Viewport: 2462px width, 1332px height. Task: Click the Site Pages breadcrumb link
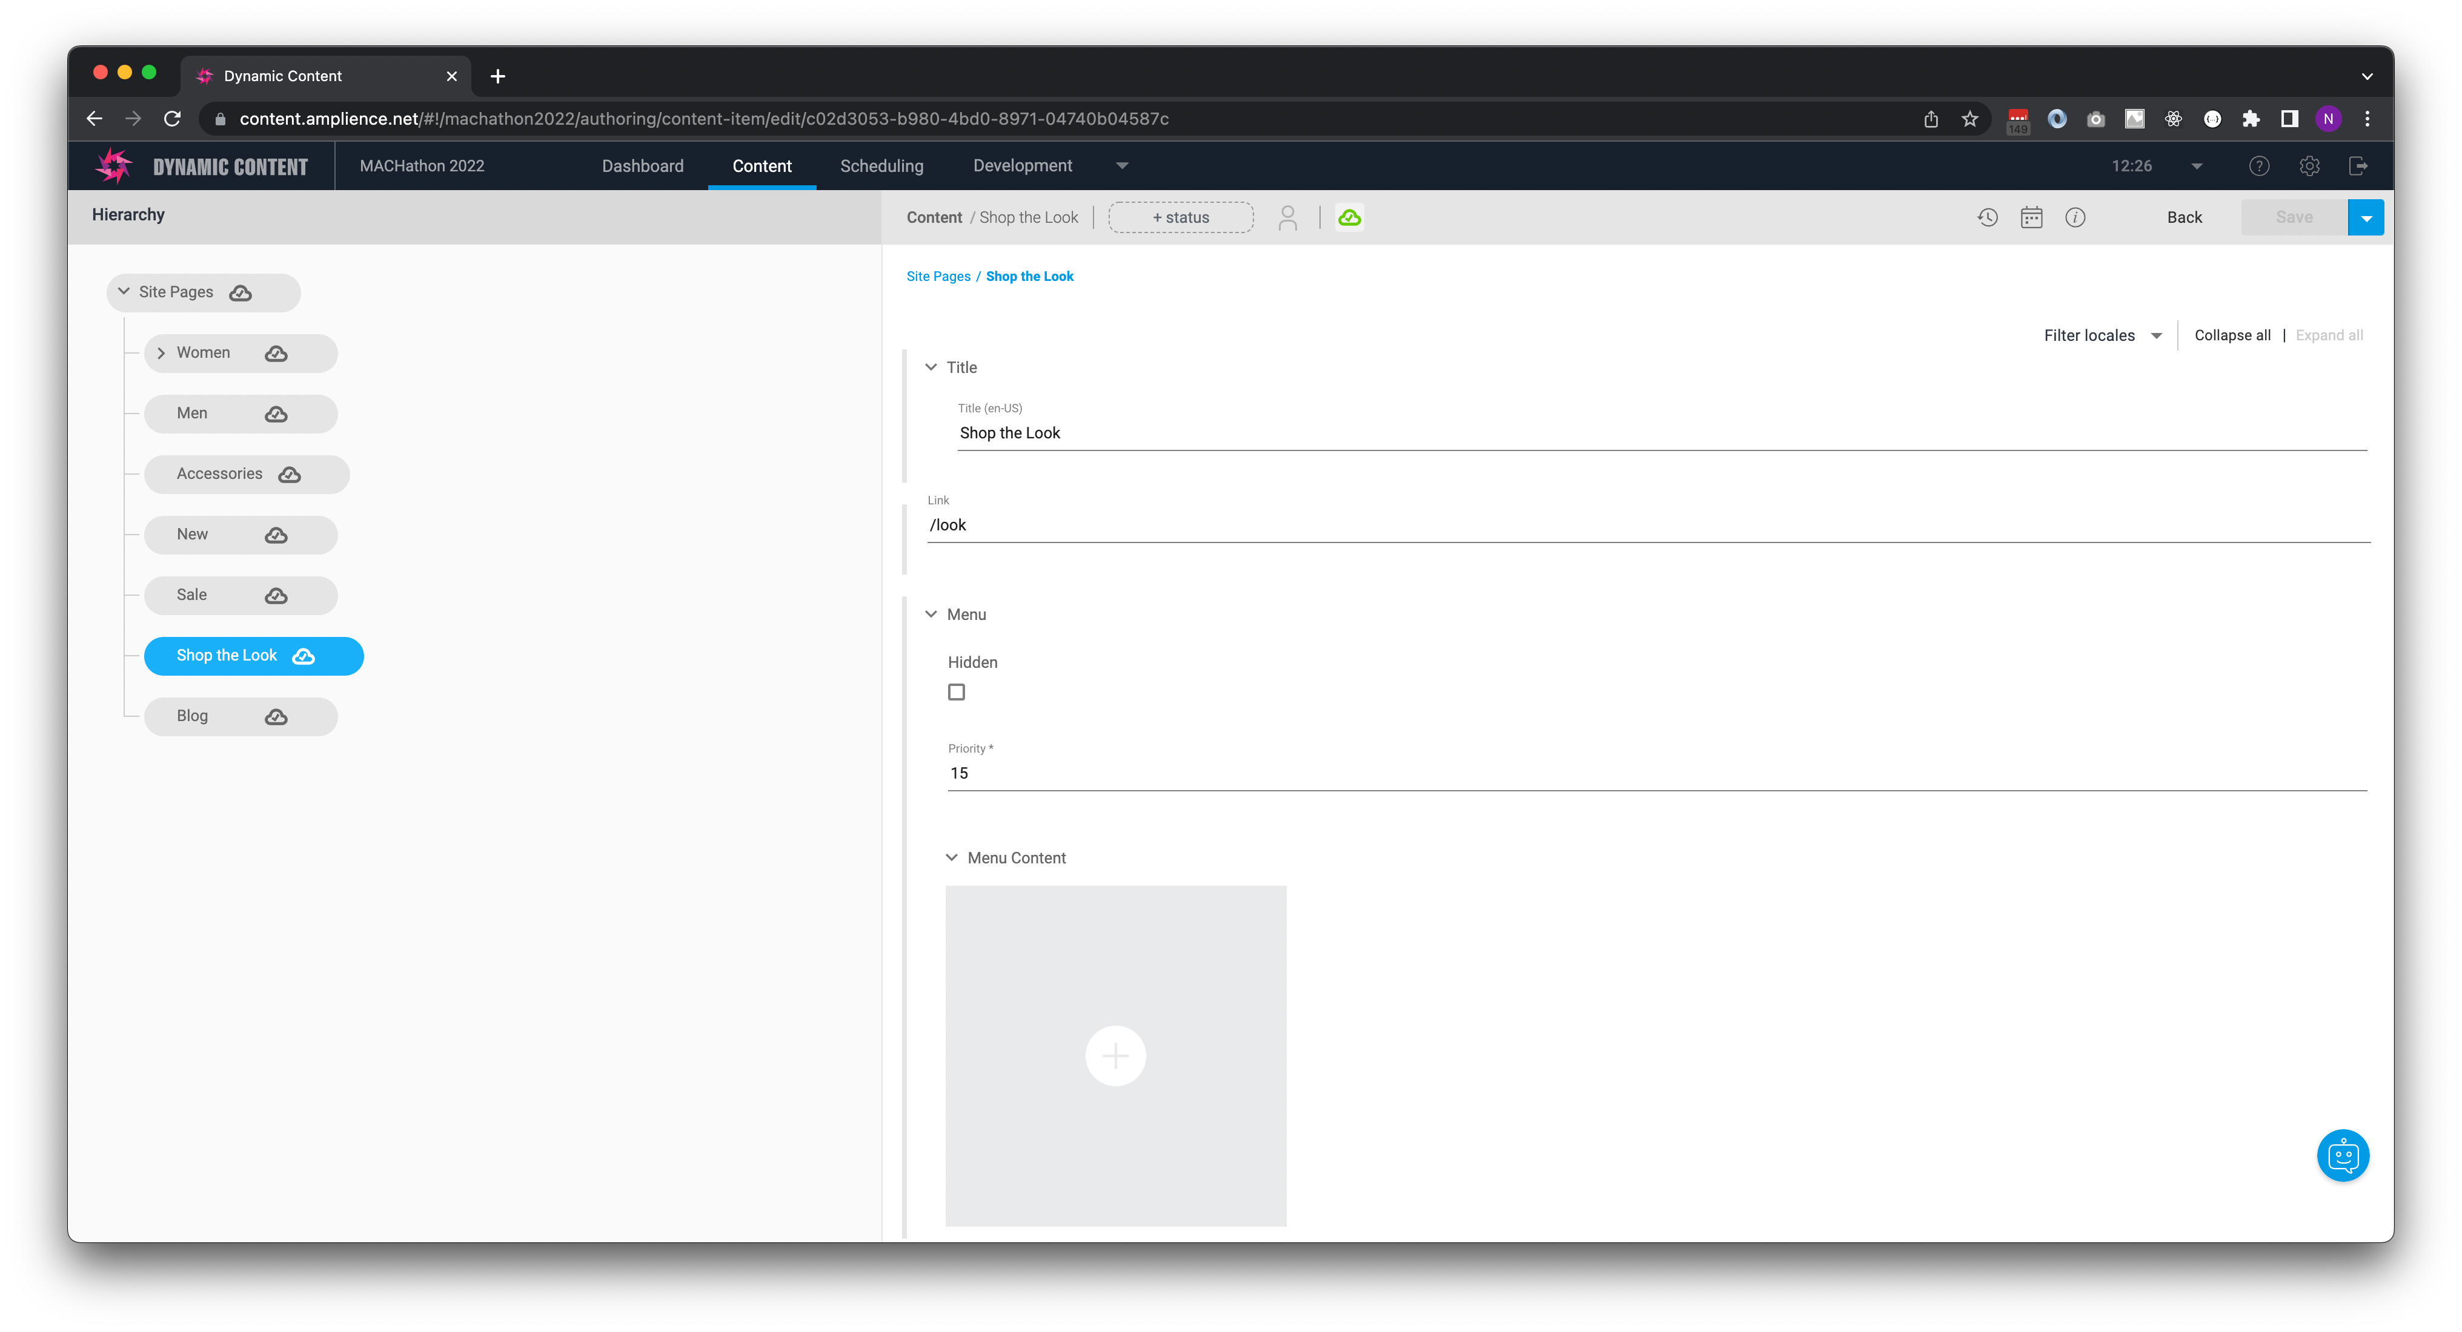tap(938, 276)
